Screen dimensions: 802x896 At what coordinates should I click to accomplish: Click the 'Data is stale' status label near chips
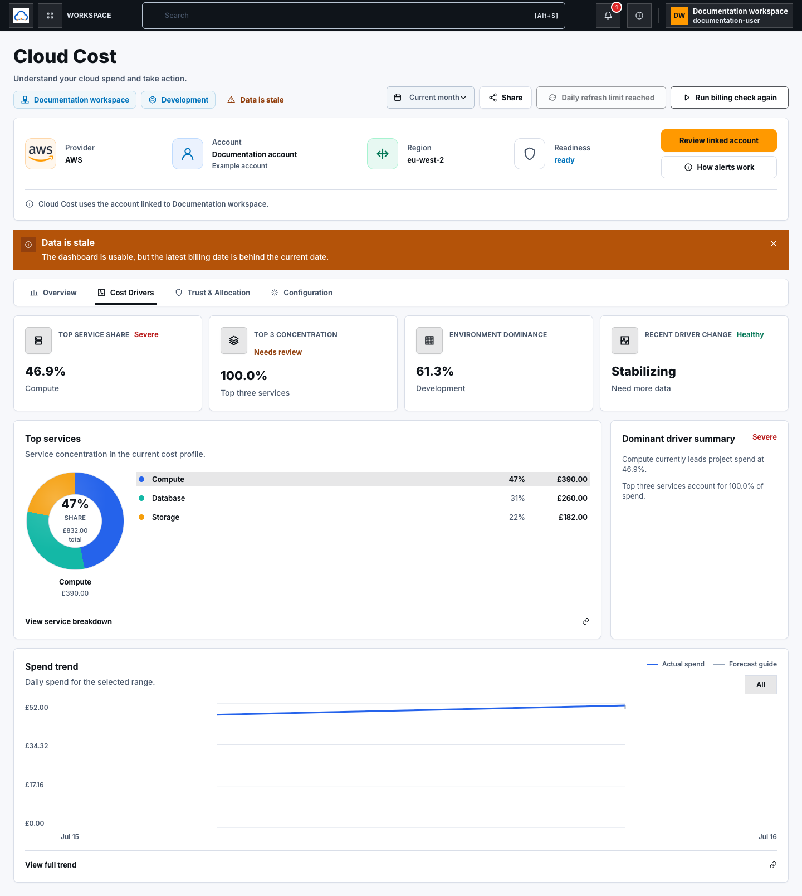(262, 100)
